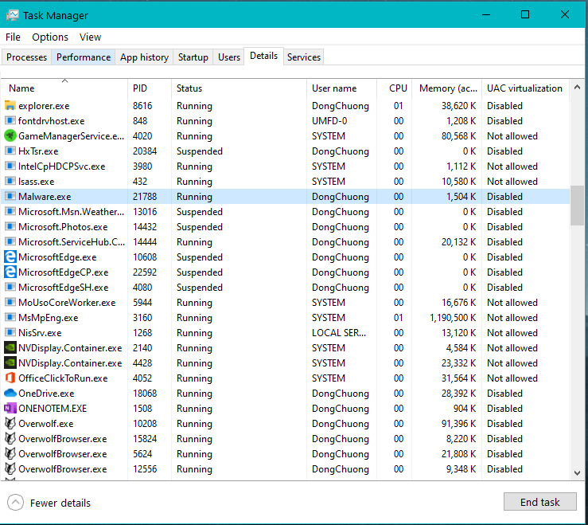This screenshot has height=525, width=588.
Task: Click the MicrosoftEdgeCP.exe Edge icon
Action: [x=10, y=272]
